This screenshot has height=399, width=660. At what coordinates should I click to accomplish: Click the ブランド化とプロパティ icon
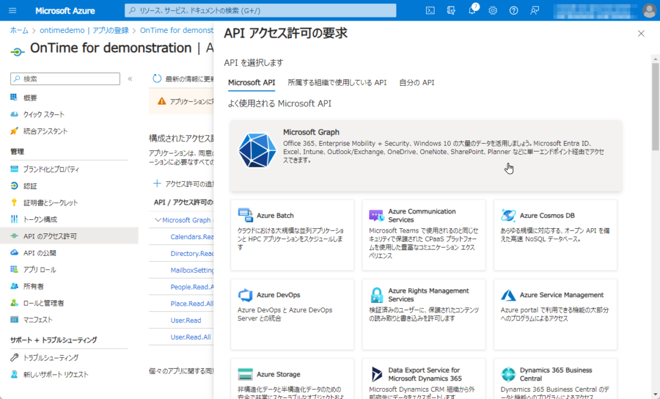pos(14,169)
